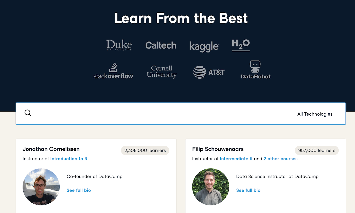This screenshot has height=213, width=355.
Task: Click the Cornell University logo
Action: [162, 72]
